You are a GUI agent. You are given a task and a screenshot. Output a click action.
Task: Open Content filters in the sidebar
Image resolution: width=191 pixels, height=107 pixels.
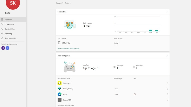pyautogui.click(x=10, y=29)
